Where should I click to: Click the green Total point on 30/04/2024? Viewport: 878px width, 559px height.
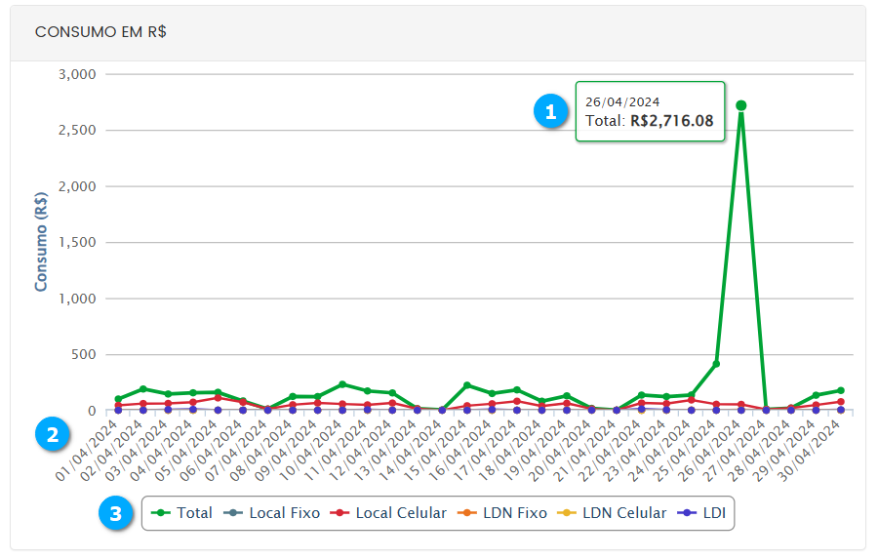[x=840, y=390]
